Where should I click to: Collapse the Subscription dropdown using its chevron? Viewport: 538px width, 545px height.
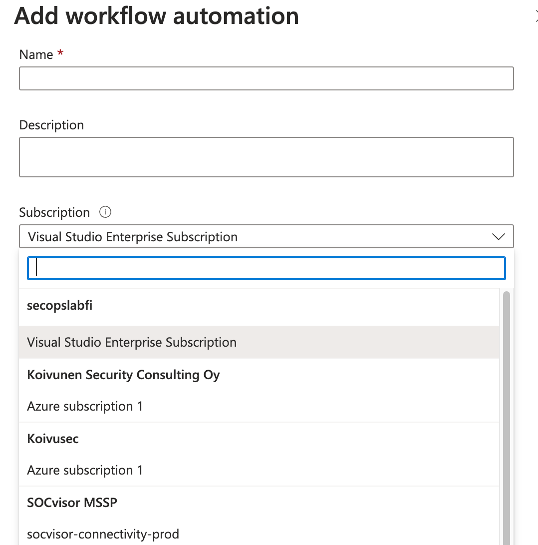pyautogui.click(x=499, y=237)
